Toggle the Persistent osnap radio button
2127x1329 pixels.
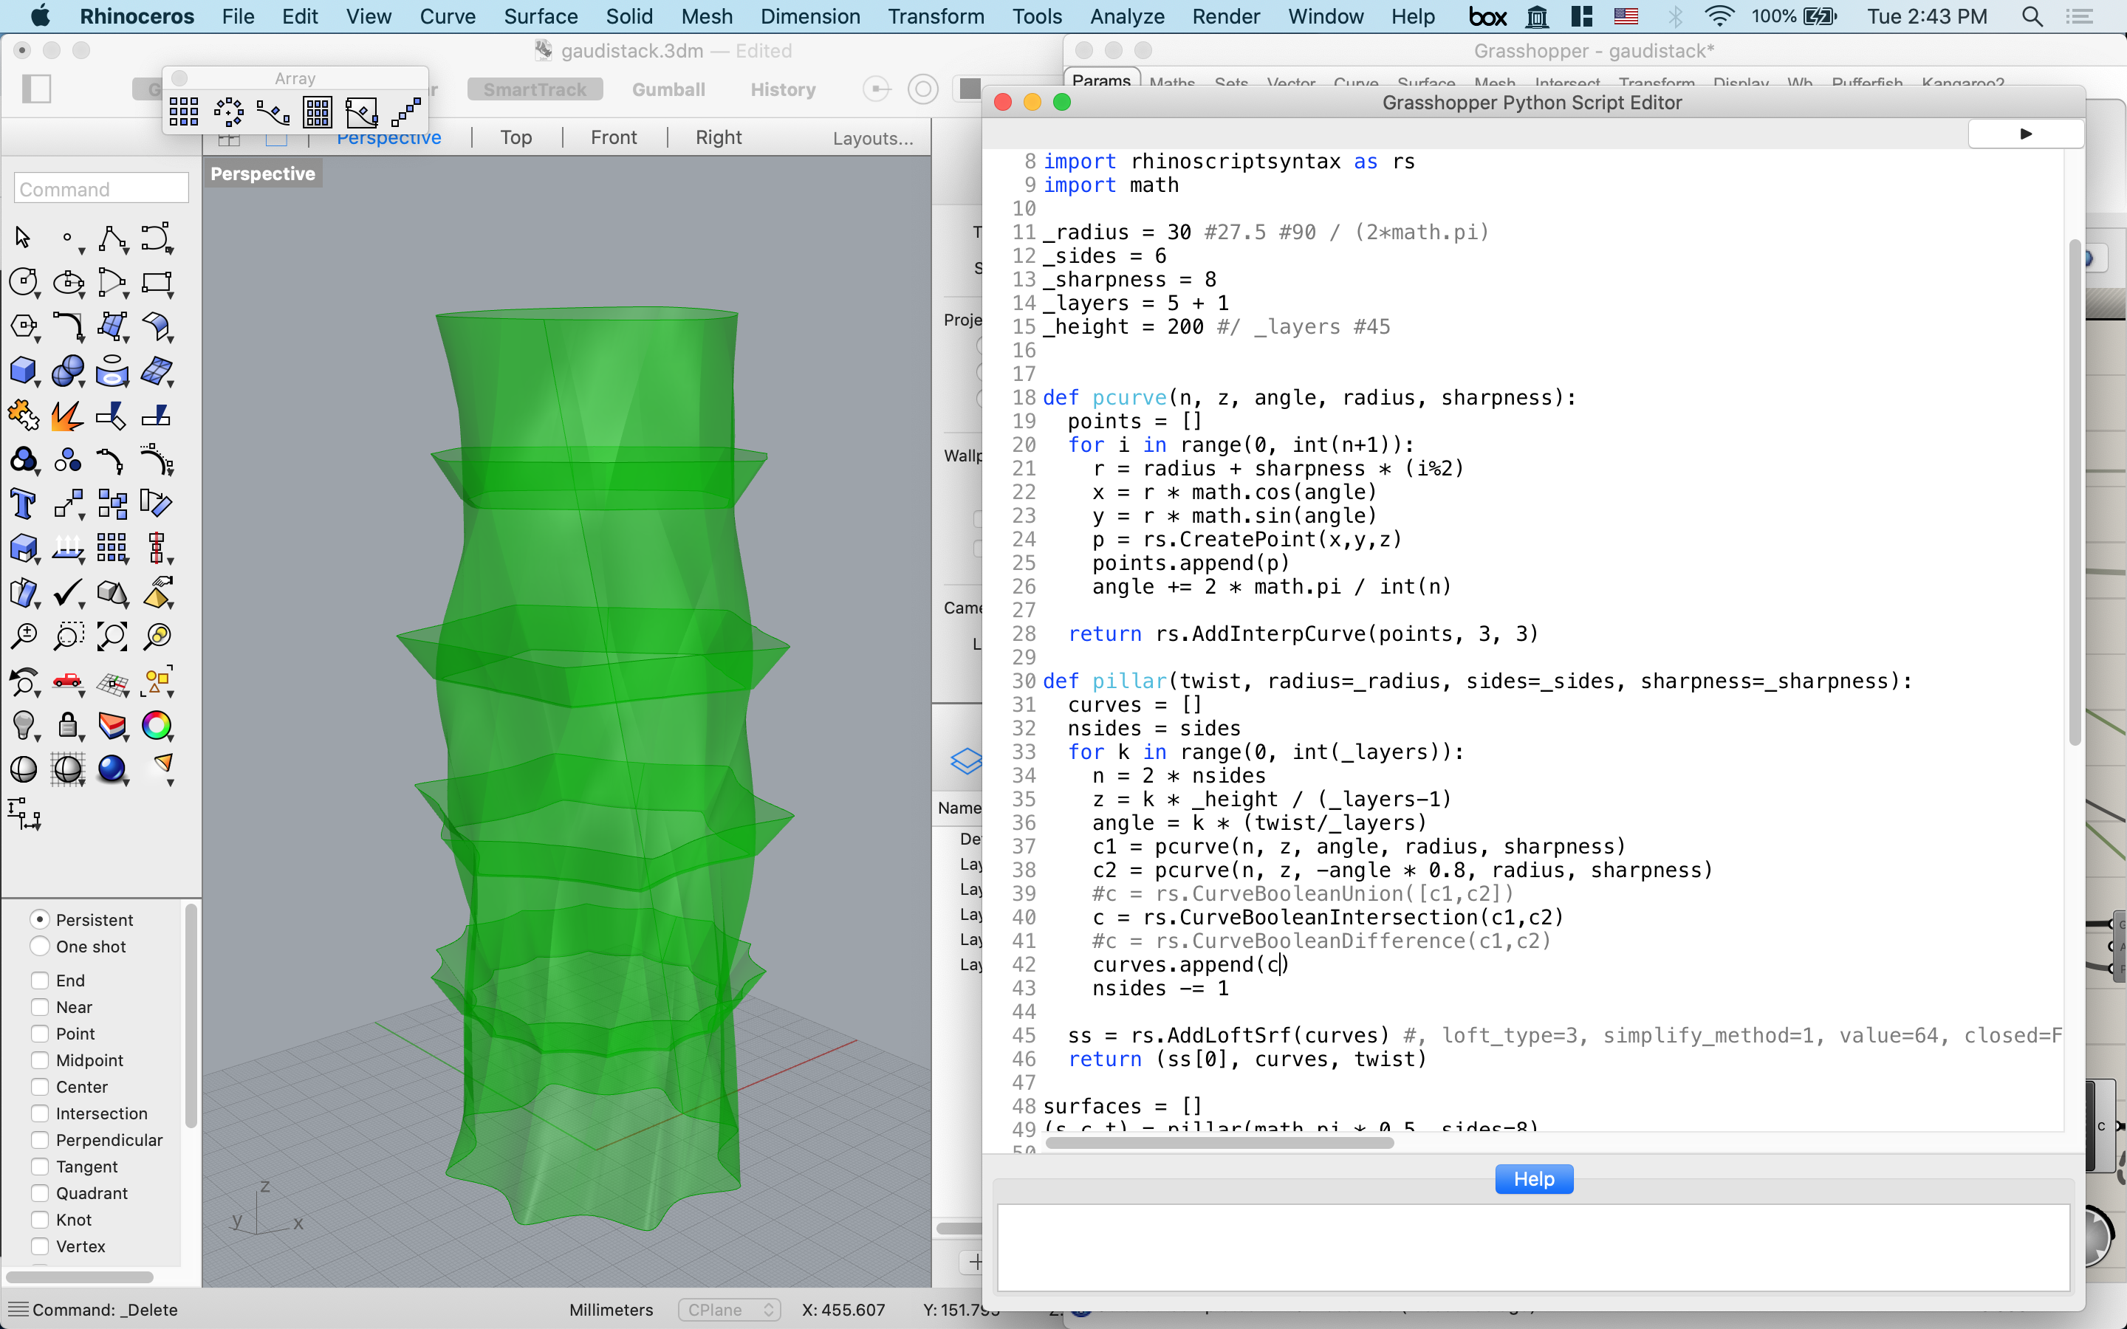pos(40,918)
